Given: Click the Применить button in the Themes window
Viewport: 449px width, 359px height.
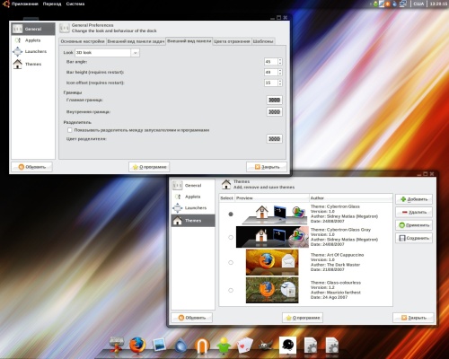Looking at the screenshot, I should coord(414,225).
